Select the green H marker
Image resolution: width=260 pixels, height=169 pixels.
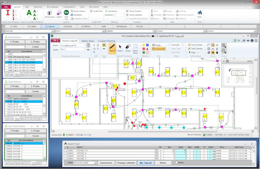coord(144,52)
